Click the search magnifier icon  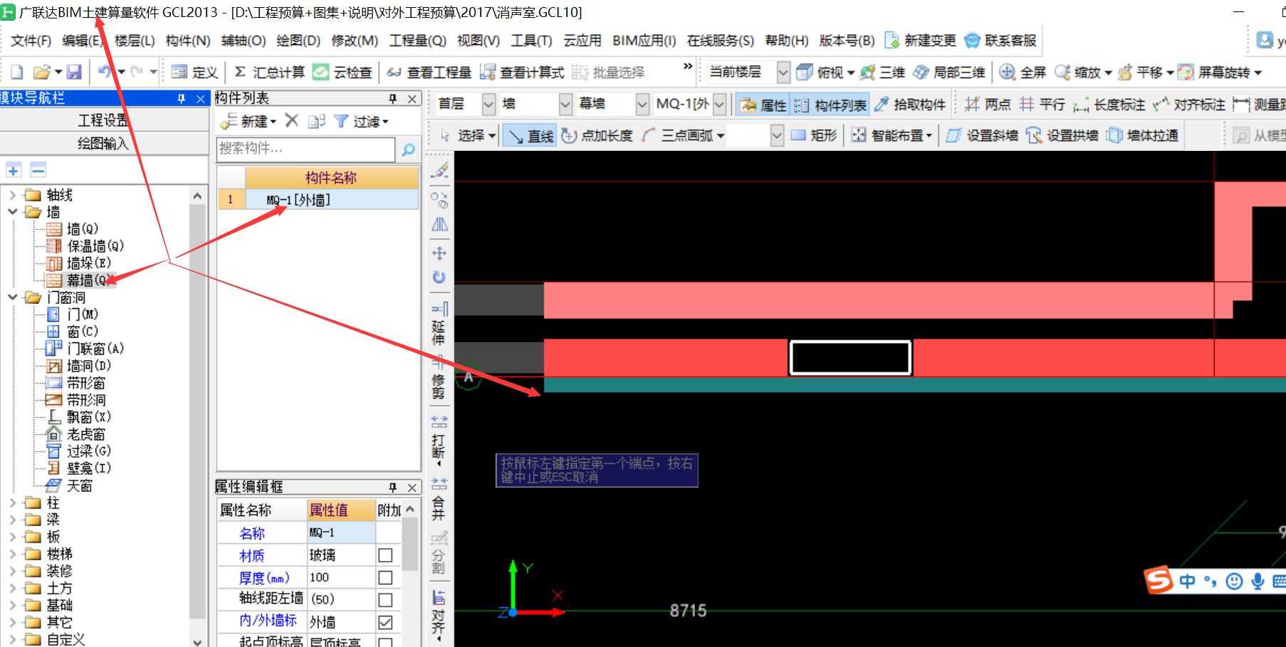point(409,149)
